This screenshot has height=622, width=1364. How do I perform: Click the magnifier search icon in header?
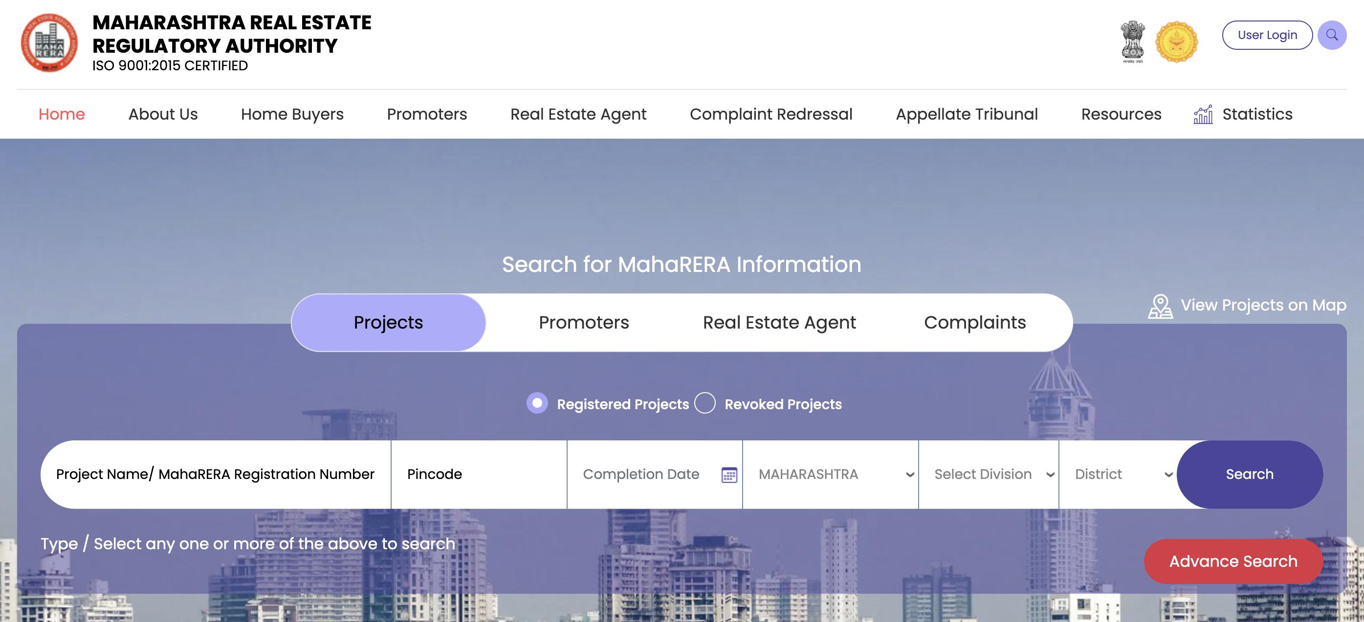click(x=1332, y=35)
